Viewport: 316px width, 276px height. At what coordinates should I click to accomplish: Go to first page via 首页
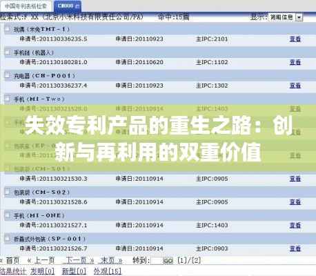tap(12, 260)
